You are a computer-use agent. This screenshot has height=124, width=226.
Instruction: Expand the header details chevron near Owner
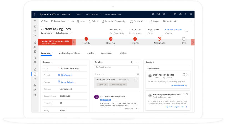pos(187,31)
